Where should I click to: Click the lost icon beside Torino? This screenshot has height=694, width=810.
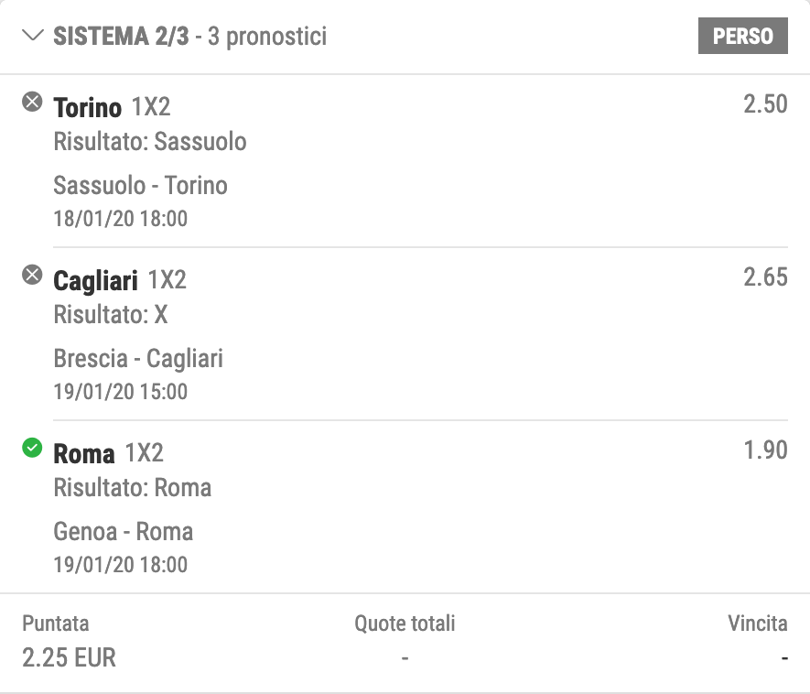point(32,102)
